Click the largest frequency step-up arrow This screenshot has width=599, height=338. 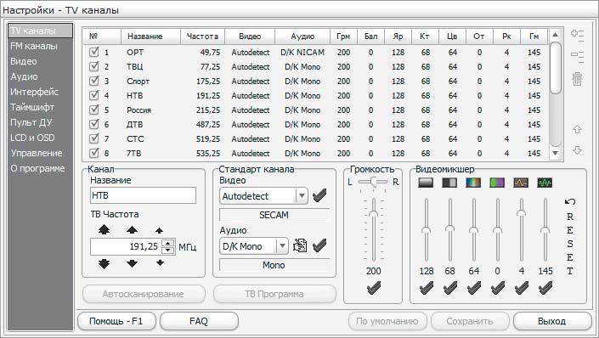[x=104, y=229]
